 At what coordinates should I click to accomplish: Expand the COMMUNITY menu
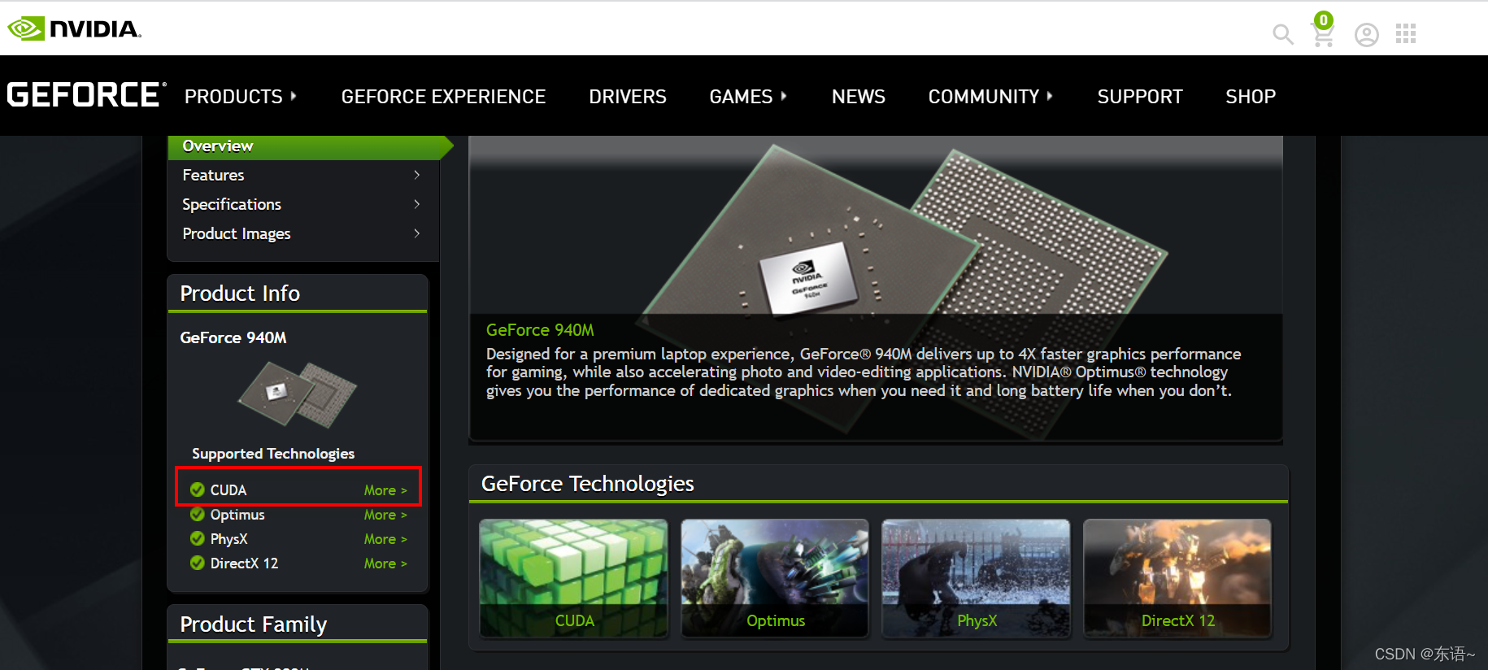pyautogui.click(x=990, y=97)
